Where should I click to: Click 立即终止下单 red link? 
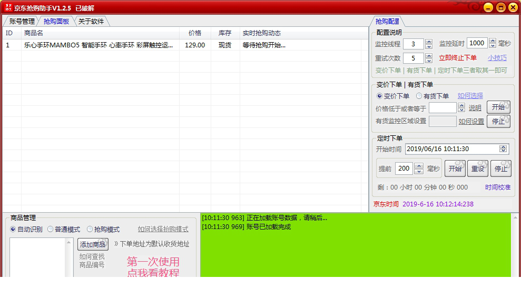[458, 58]
